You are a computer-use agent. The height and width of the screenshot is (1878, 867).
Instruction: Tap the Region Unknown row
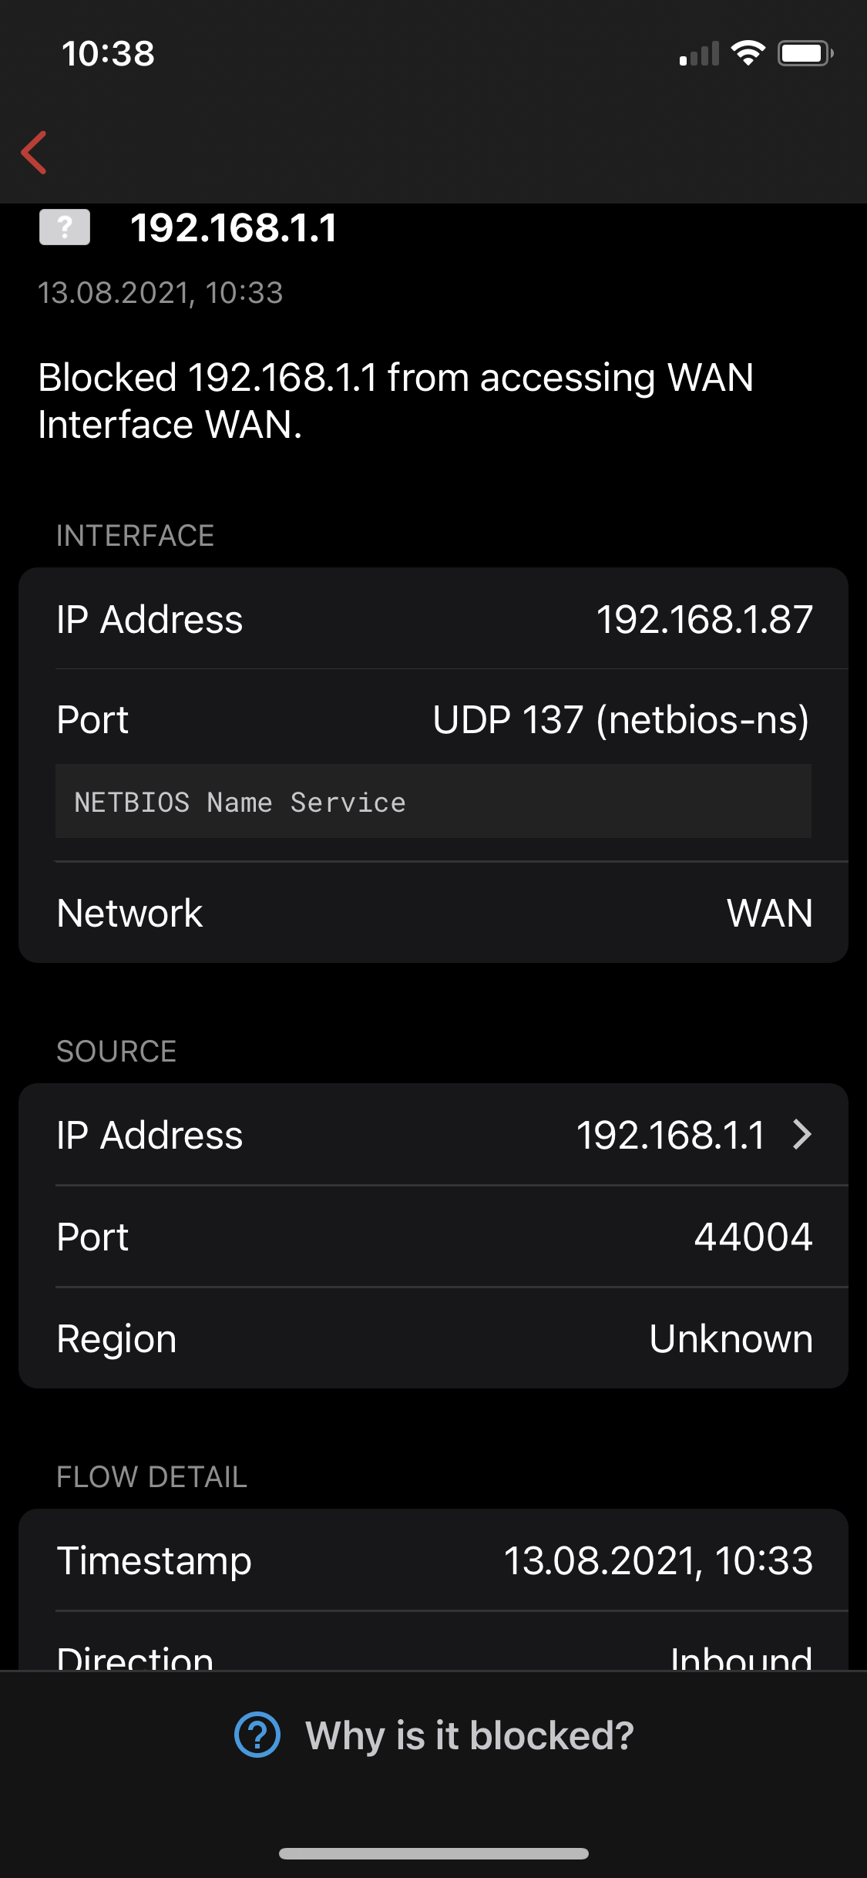click(433, 1338)
